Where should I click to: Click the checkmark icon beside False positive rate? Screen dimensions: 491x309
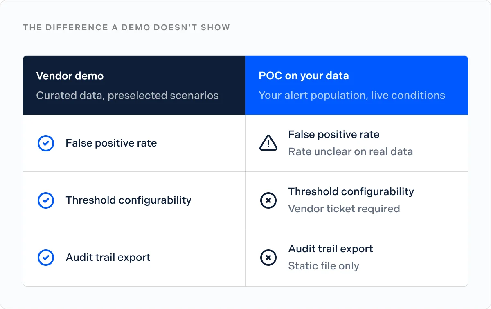46,143
